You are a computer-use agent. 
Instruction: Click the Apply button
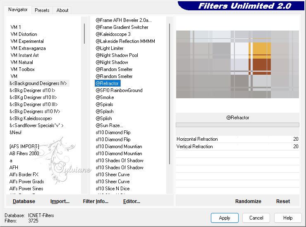coord(225,218)
